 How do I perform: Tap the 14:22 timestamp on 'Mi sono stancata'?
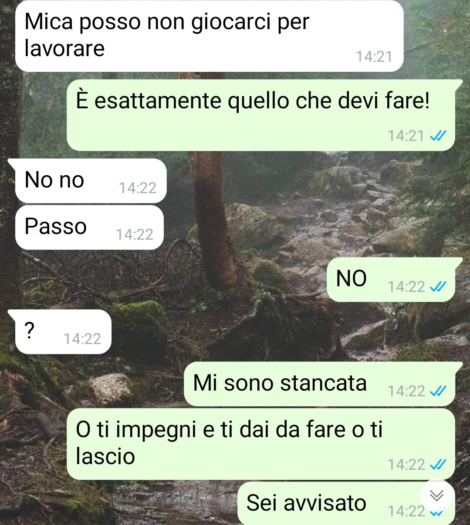click(406, 391)
